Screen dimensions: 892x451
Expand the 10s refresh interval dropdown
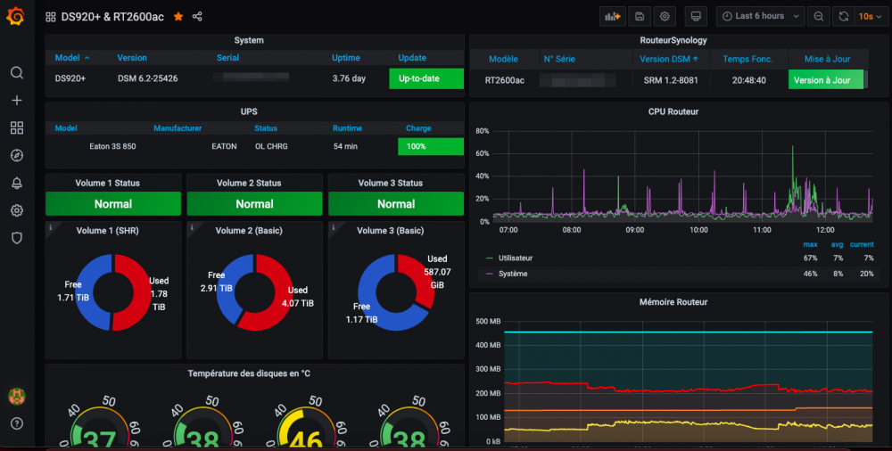[869, 16]
